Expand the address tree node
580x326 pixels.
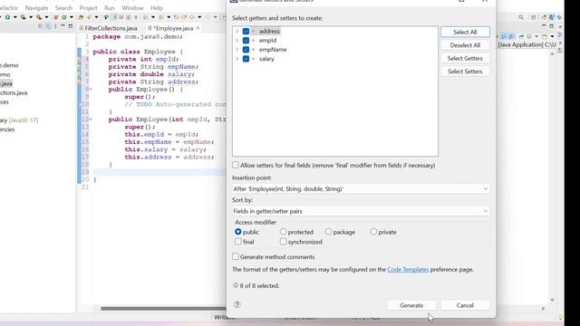pyautogui.click(x=237, y=32)
